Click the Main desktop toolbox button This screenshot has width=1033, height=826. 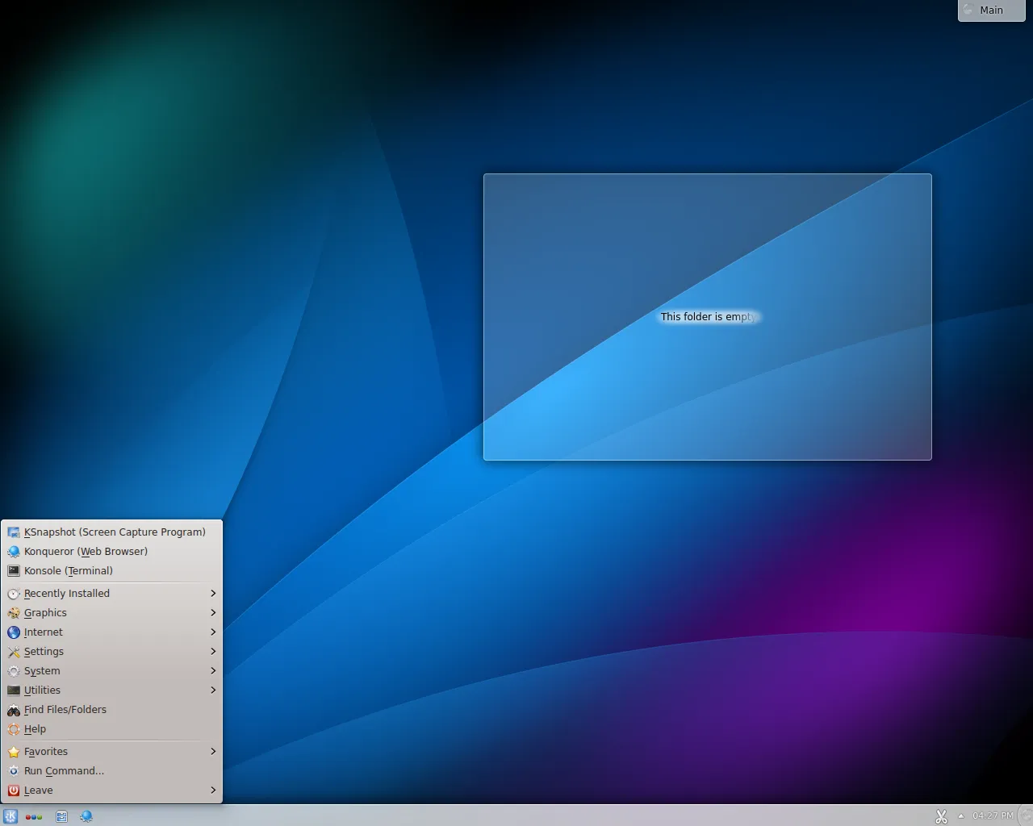990,10
